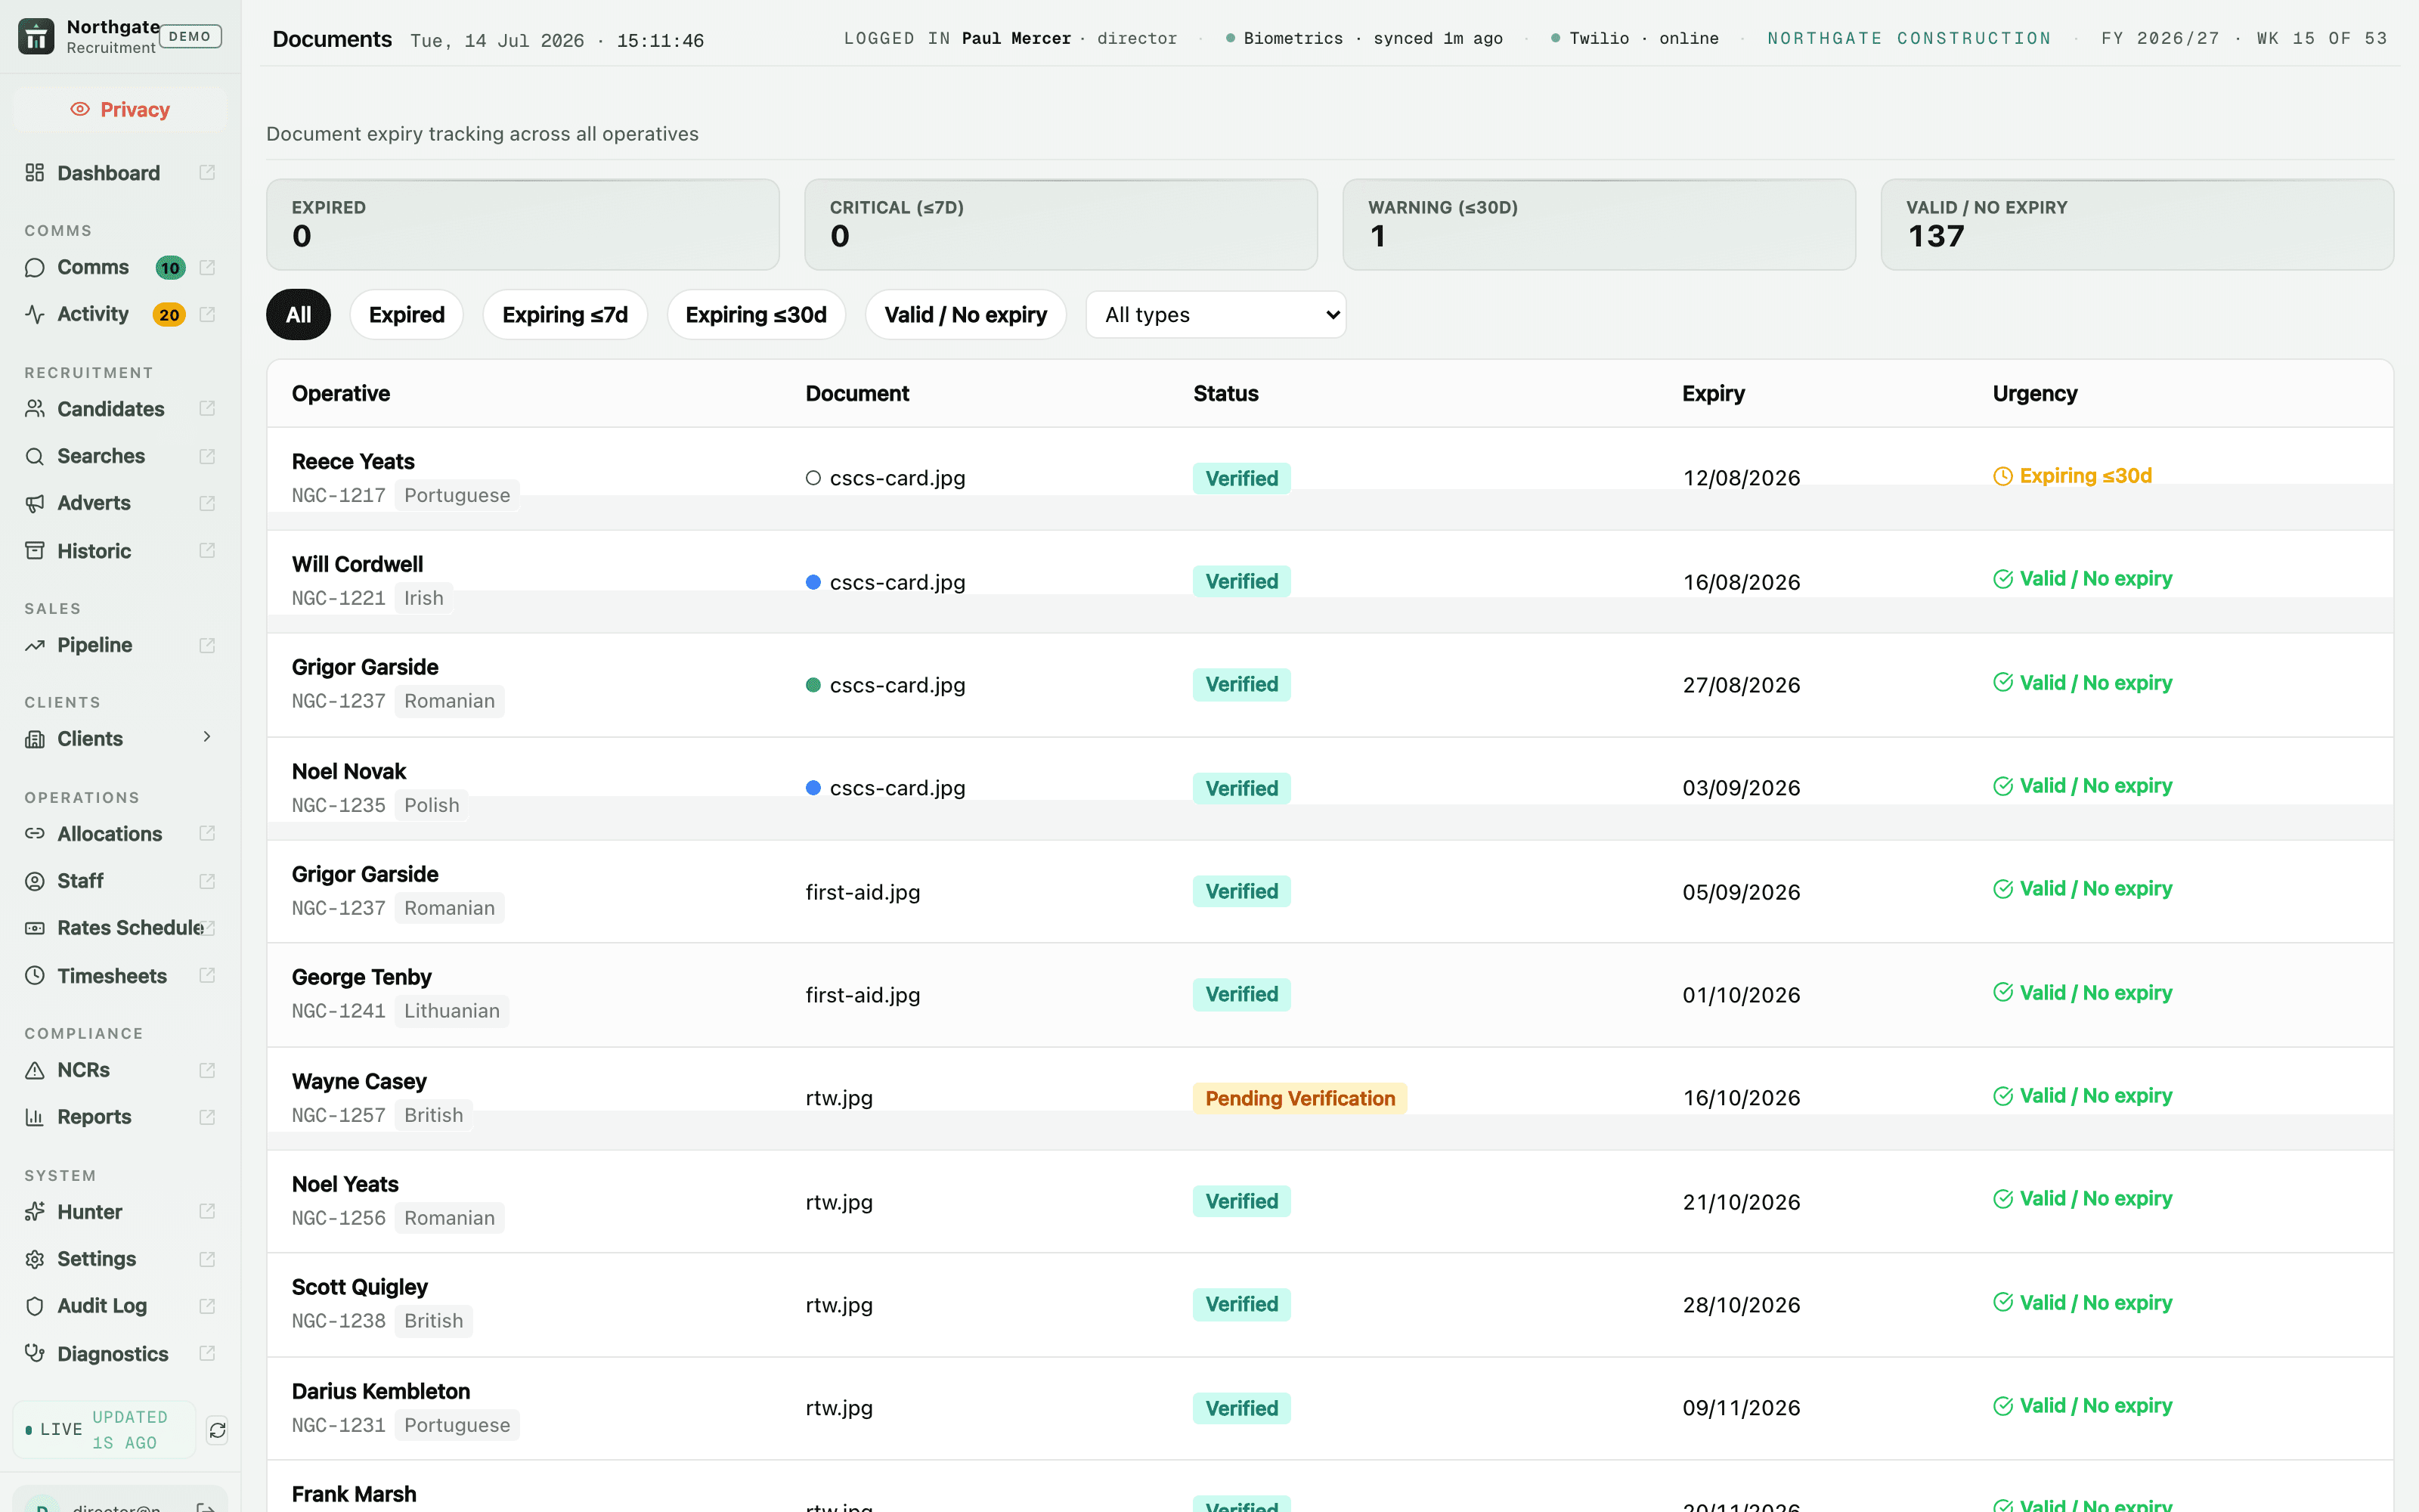Toggle Privacy mode
This screenshot has width=2419, height=1512.
coord(120,109)
